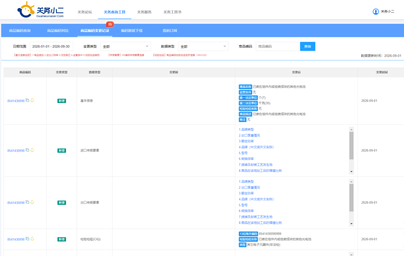Click bell icon in 出口申报要素 row
This screenshot has width=404, height=256.
(x=32, y=202)
